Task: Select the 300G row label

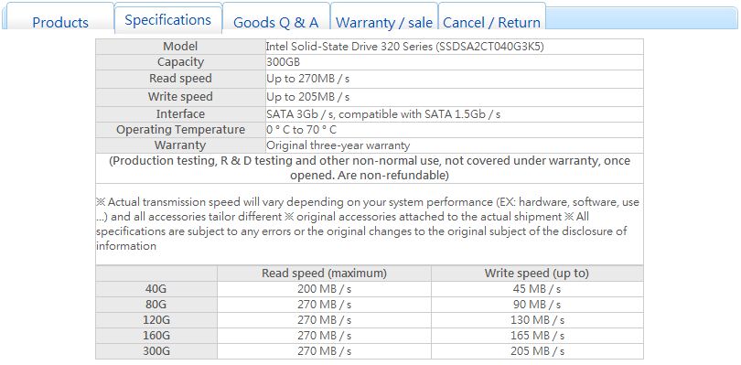Action: 156,351
